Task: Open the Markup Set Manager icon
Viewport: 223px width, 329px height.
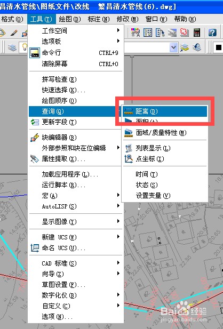Action: pyautogui.click(x=185, y=33)
